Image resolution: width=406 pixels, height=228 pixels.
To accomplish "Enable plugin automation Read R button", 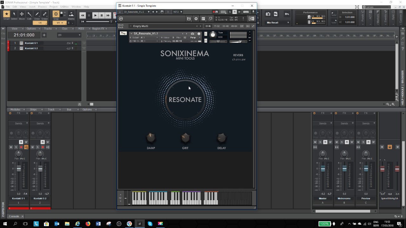I will click(x=234, y=12).
